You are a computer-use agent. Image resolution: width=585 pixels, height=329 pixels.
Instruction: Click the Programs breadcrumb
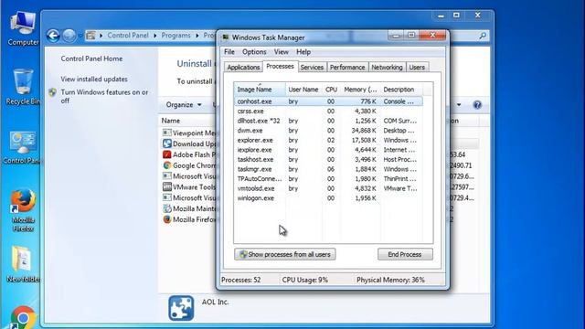coord(175,36)
